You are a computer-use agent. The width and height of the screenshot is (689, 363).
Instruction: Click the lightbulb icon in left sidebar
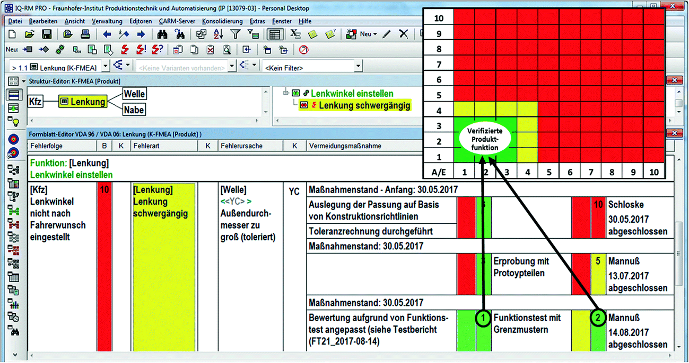pyautogui.click(x=14, y=122)
